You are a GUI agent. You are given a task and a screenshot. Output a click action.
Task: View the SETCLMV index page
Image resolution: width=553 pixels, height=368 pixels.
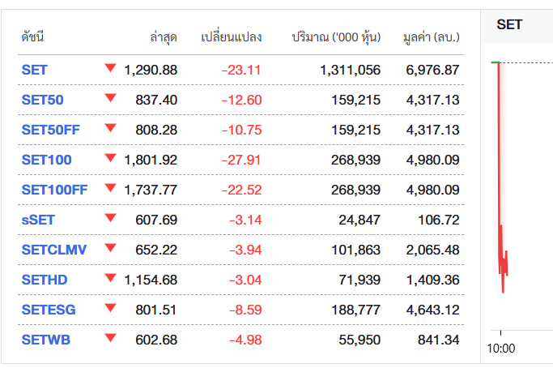pos(53,250)
